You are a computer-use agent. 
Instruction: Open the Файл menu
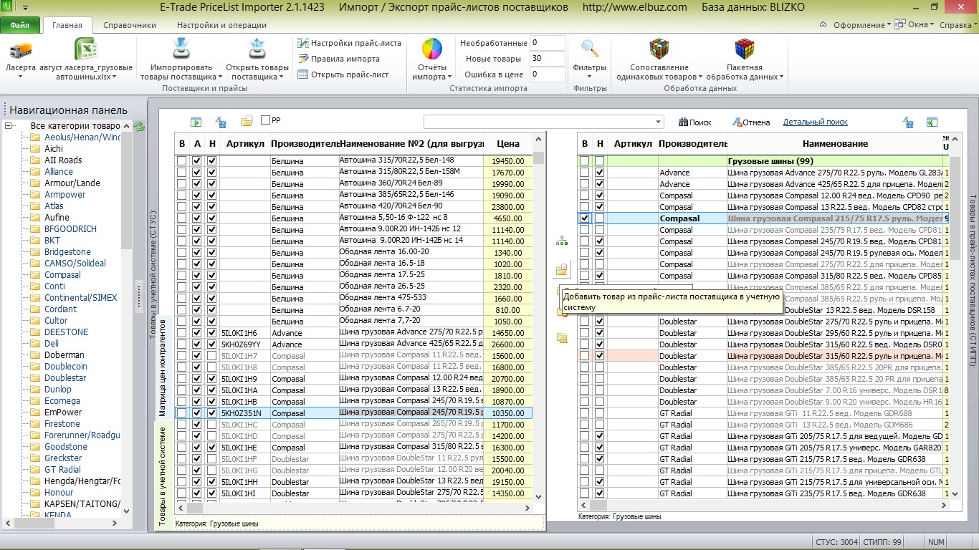(x=20, y=25)
